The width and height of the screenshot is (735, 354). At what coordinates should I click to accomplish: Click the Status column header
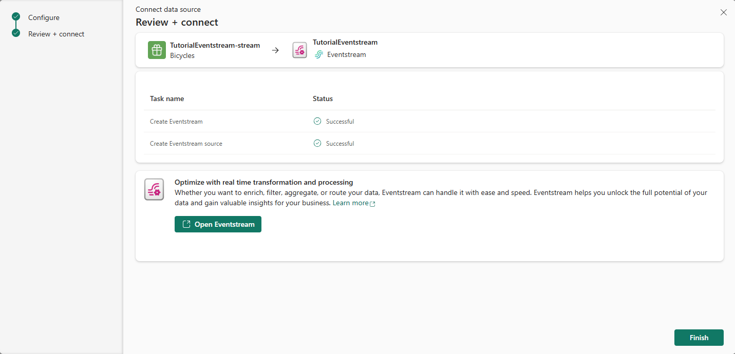click(323, 99)
